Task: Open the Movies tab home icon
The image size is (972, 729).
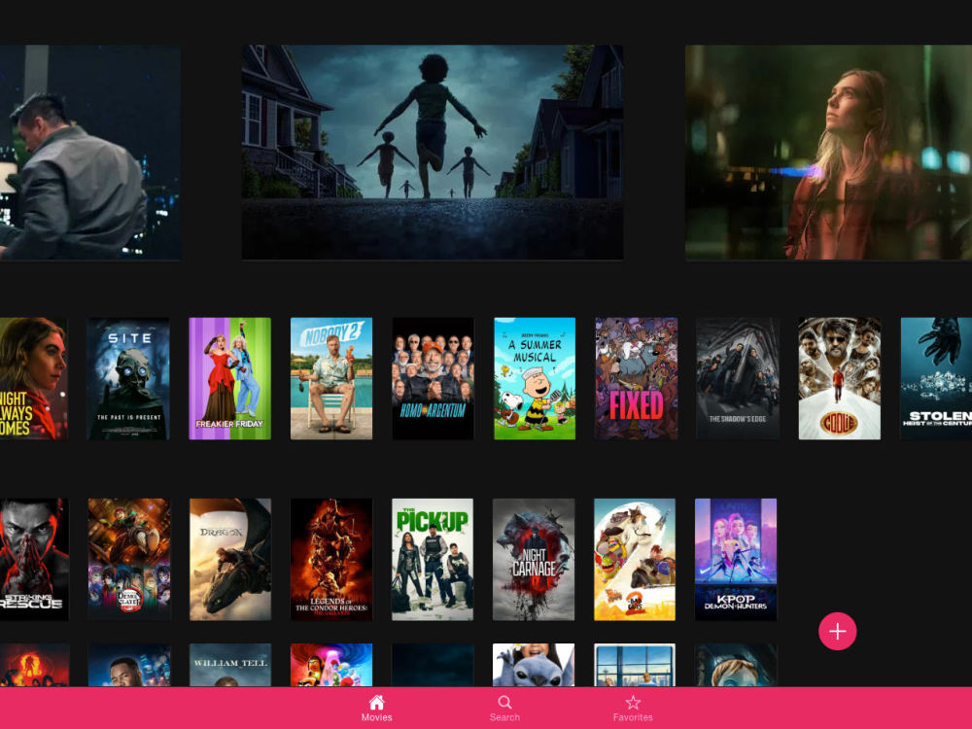Action: pos(376,703)
